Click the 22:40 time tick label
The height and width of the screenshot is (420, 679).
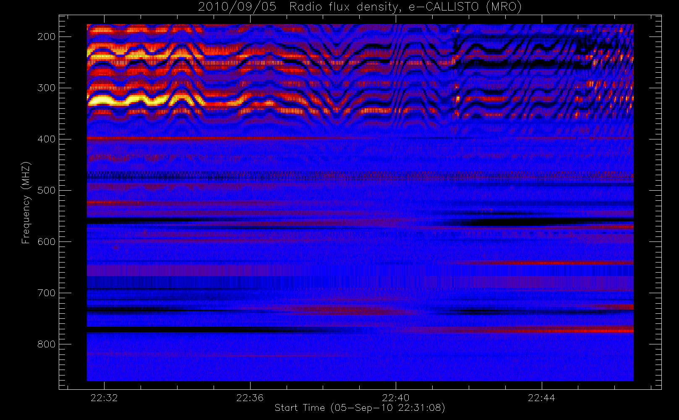[x=395, y=398]
